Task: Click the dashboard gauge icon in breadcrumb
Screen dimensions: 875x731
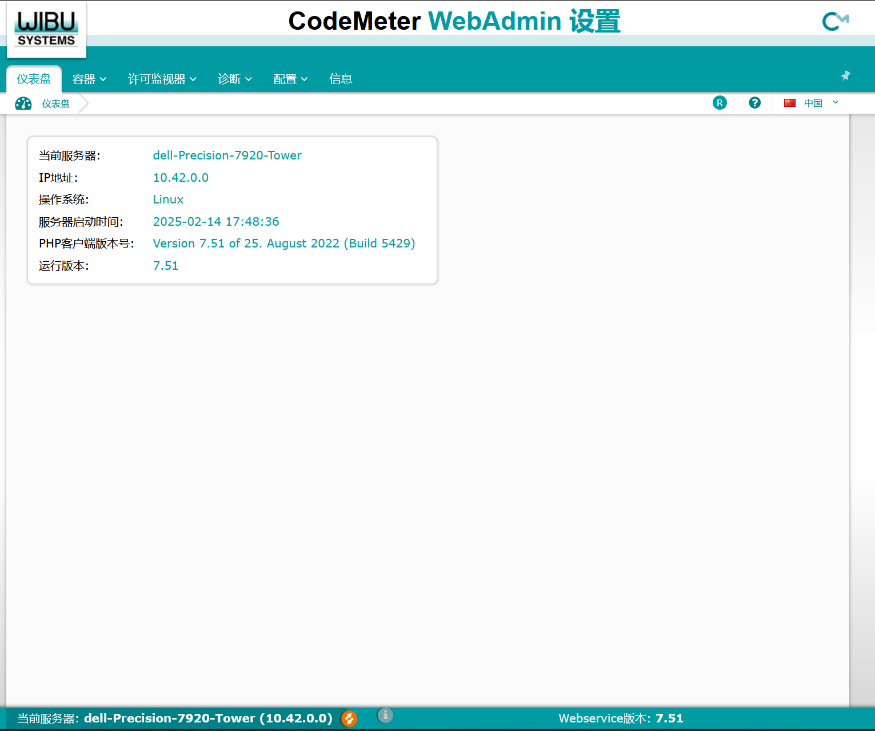Action: [23, 103]
